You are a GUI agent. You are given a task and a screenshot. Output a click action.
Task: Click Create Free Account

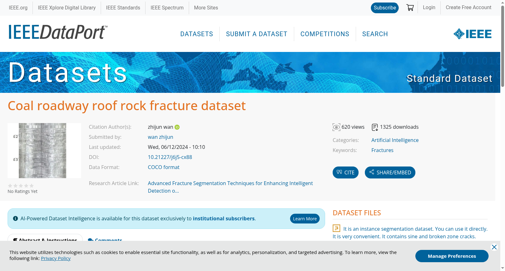(x=468, y=8)
